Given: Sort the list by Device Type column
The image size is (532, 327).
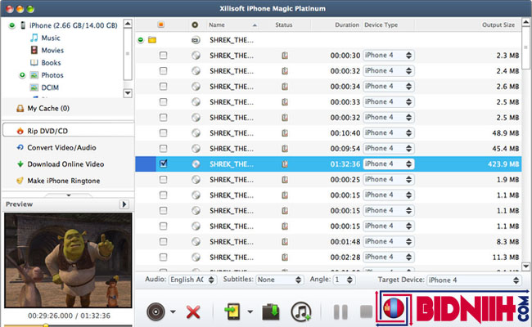Looking at the screenshot, I should tap(388, 25).
